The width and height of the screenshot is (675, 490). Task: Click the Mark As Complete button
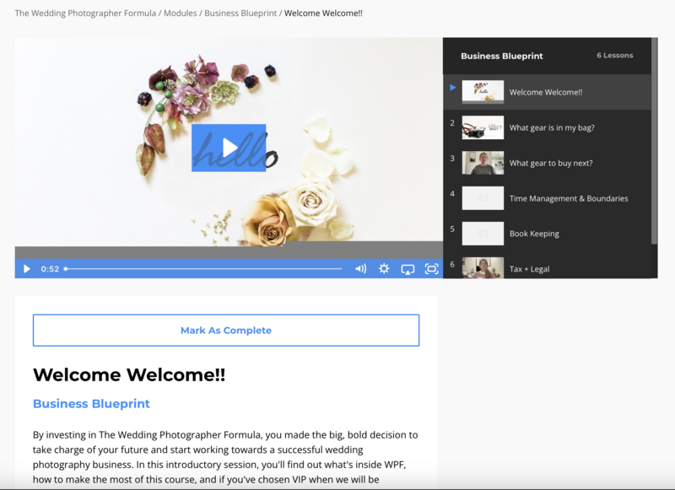coord(226,331)
